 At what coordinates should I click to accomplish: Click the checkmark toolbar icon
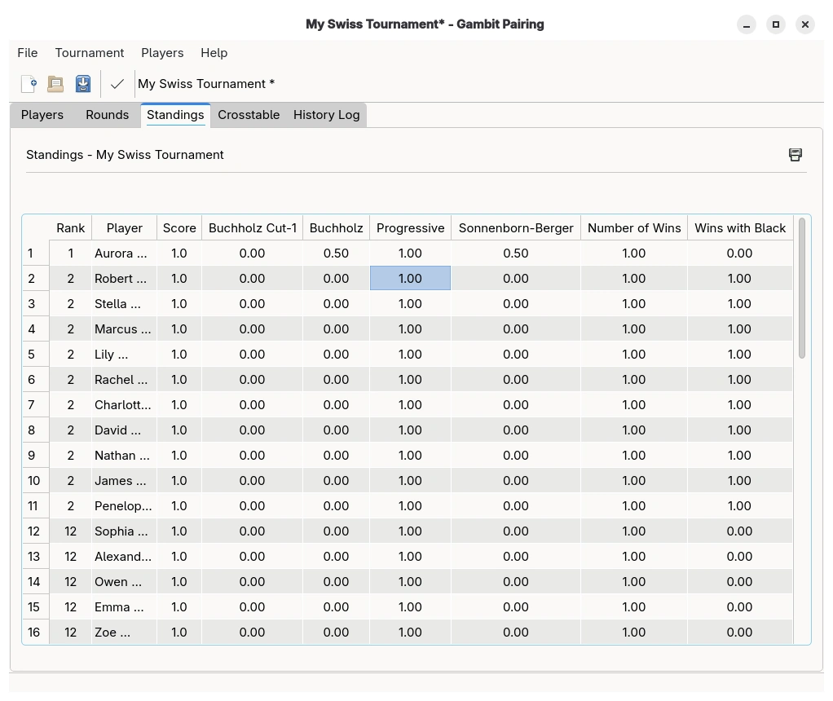coord(117,84)
